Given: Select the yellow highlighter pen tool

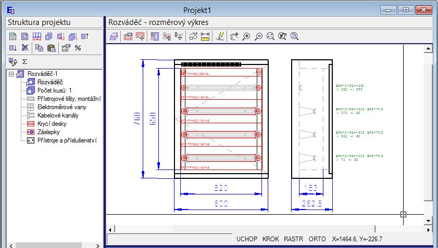Looking at the screenshot, I should pyautogui.click(x=220, y=36).
